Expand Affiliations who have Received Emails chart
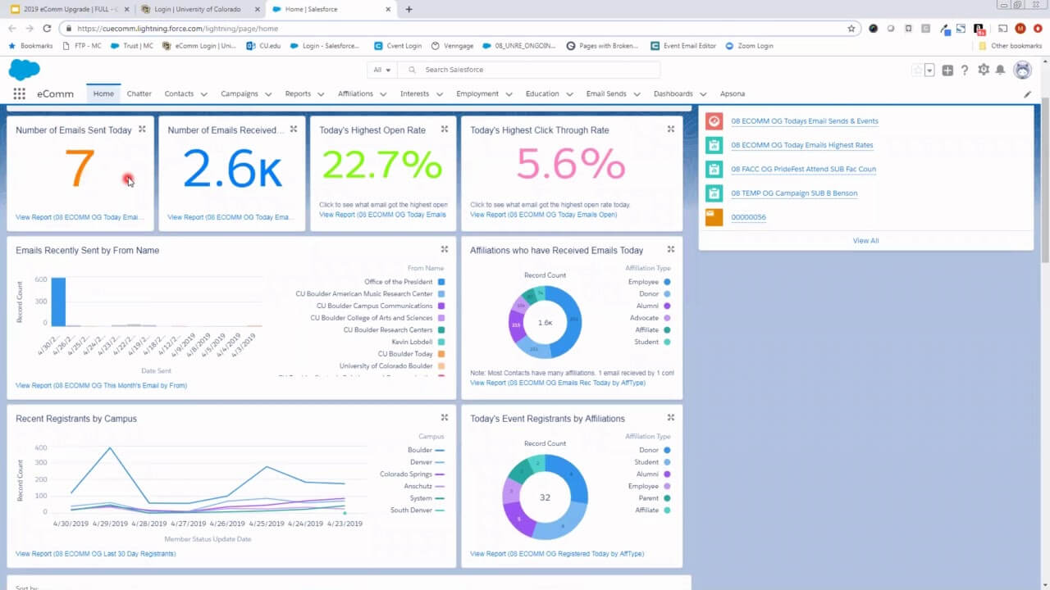Image resolution: width=1050 pixels, height=590 pixels. [670, 250]
